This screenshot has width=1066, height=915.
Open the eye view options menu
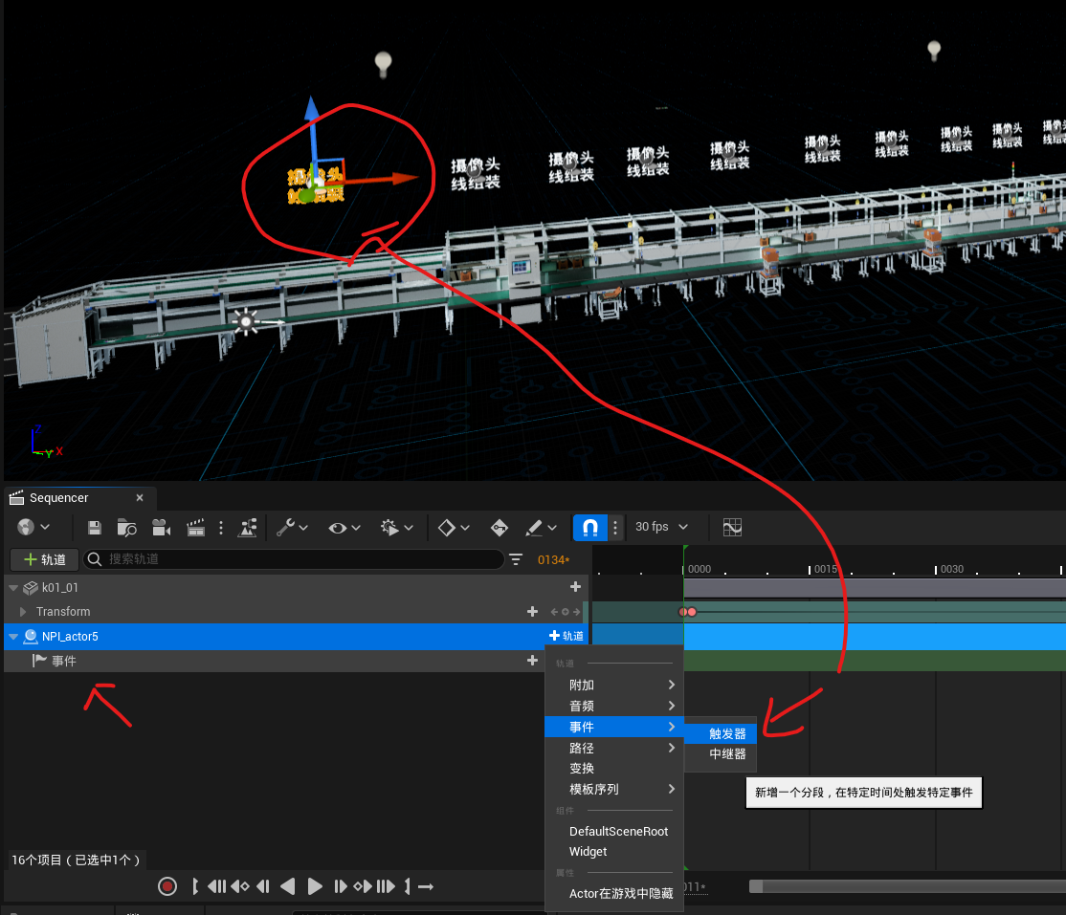click(344, 527)
